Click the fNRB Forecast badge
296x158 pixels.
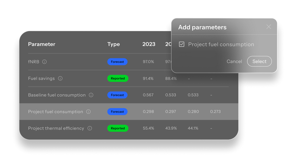pyautogui.click(x=117, y=62)
